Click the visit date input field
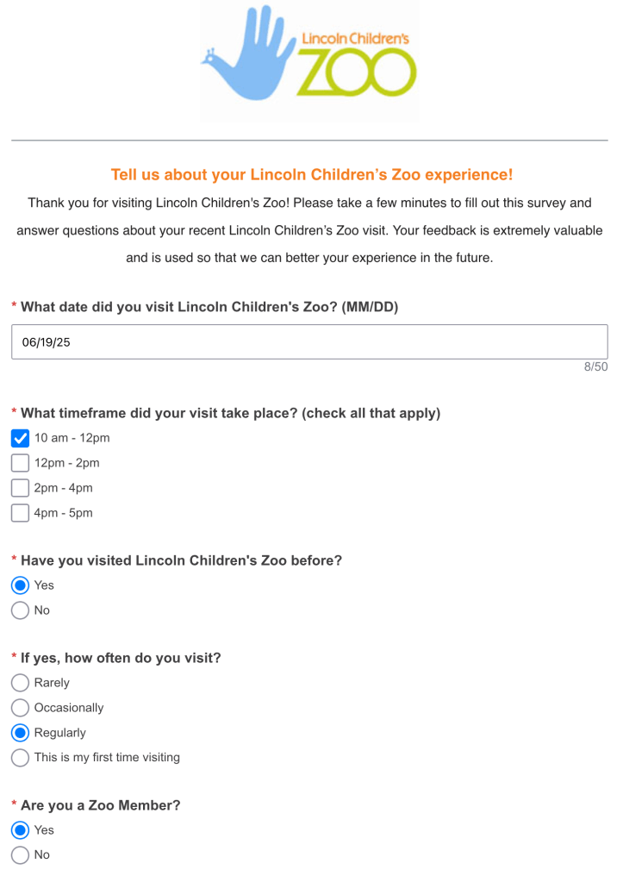Viewport: 623px width, 882px height. pos(309,342)
